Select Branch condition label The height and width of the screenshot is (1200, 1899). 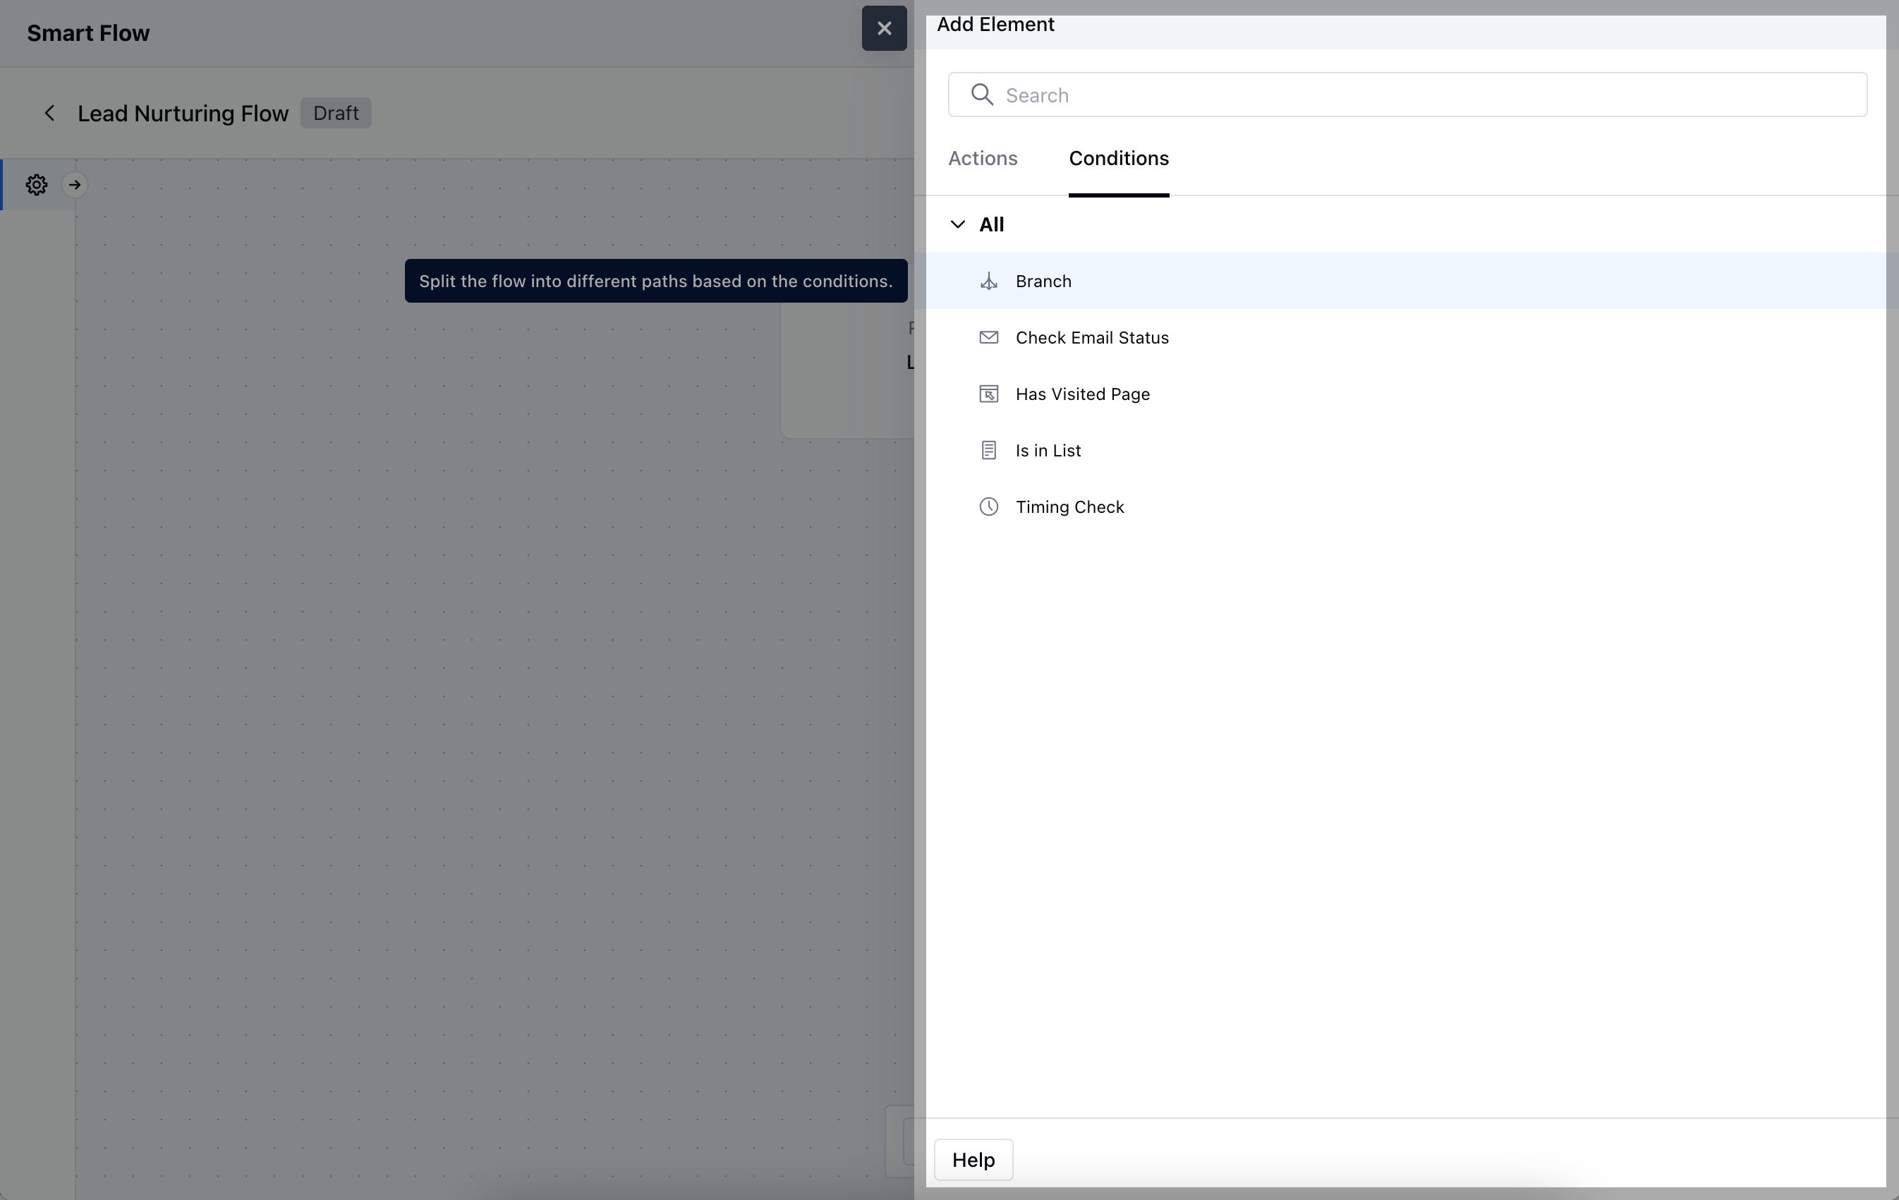1043,281
